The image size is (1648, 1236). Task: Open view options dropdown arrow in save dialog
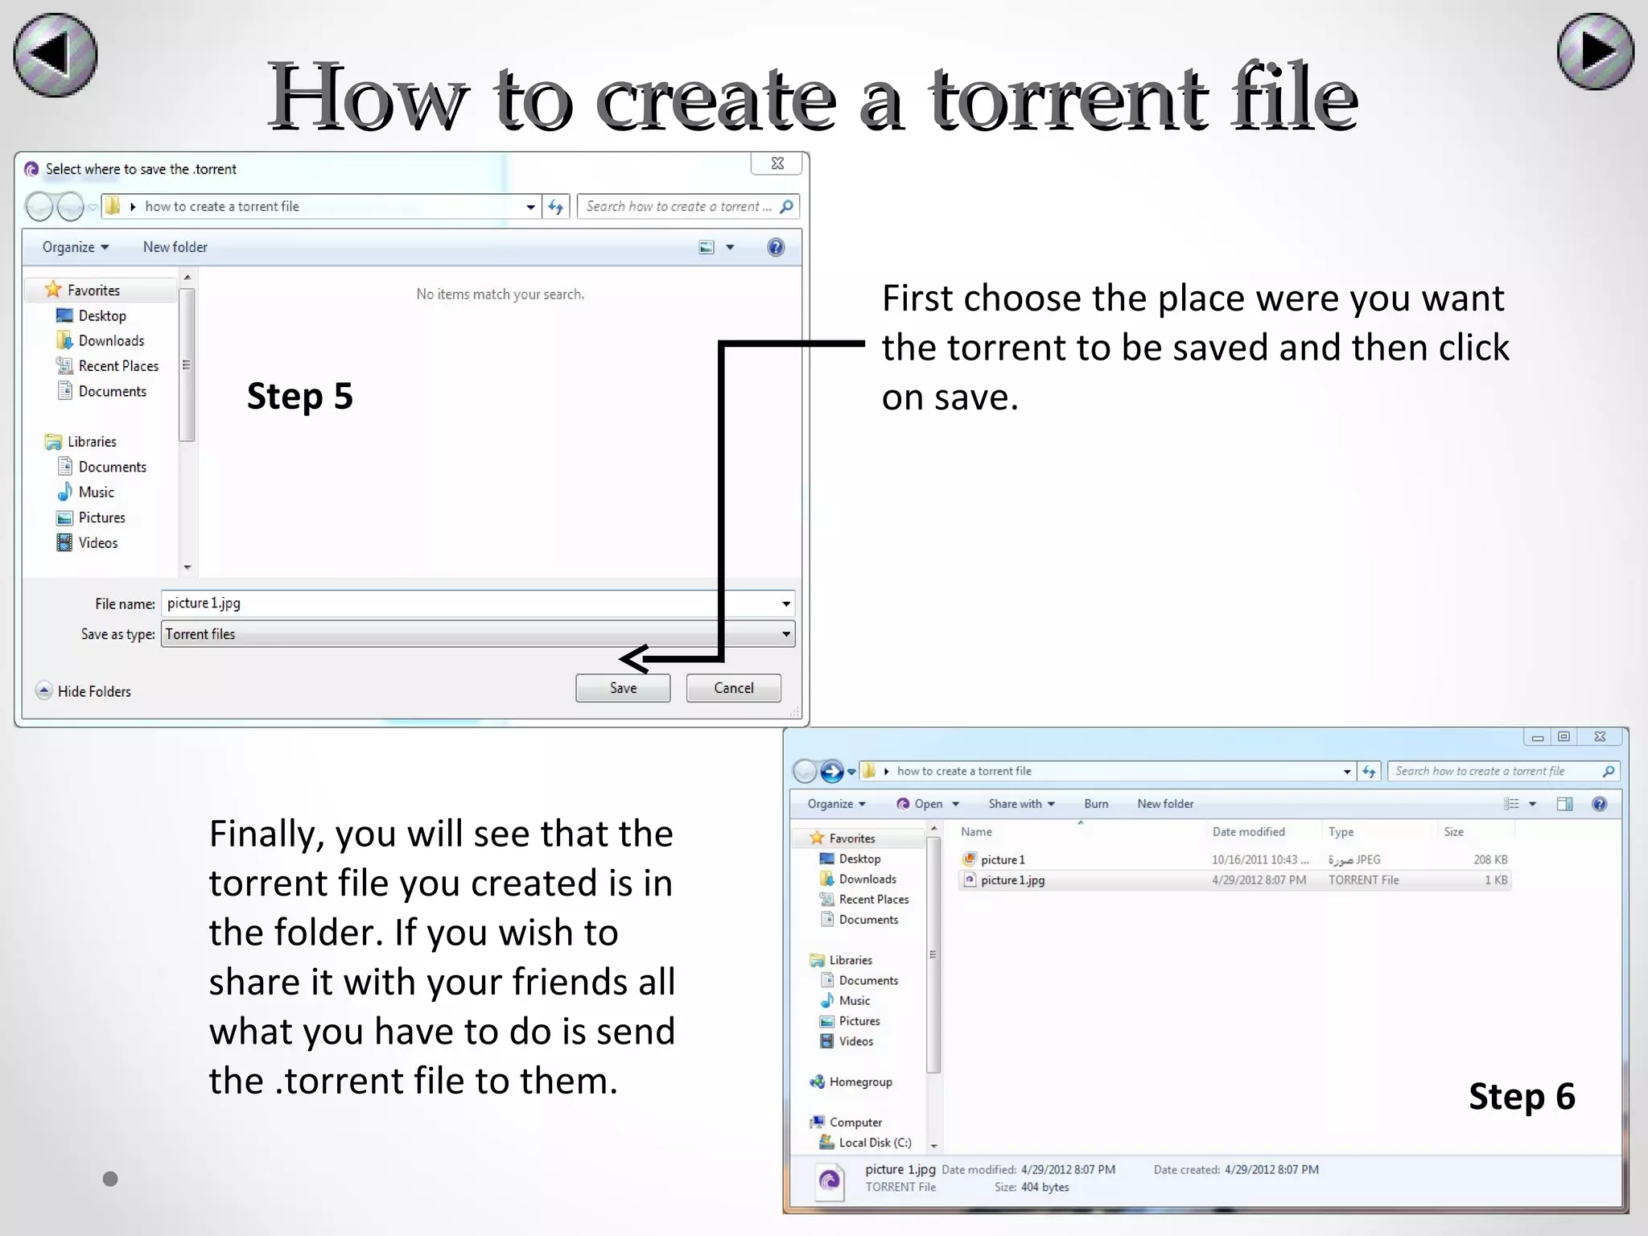click(730, 247)
